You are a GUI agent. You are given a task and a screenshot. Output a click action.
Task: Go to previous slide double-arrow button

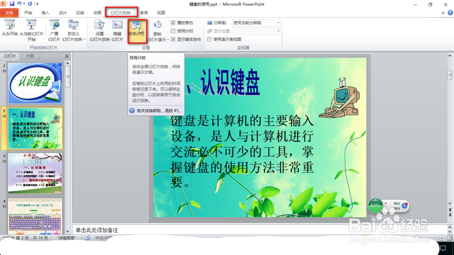[449, 210]
